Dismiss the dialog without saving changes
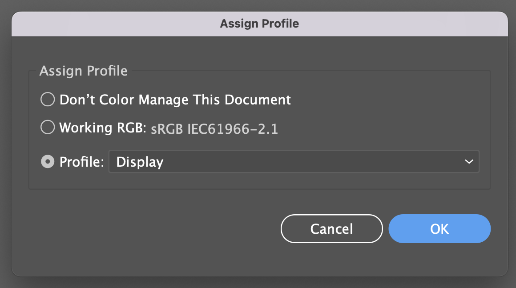 click(x=331, y=228)
